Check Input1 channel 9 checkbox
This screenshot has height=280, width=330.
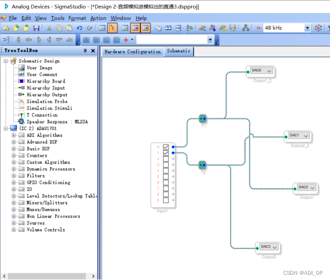coord(166,200)
